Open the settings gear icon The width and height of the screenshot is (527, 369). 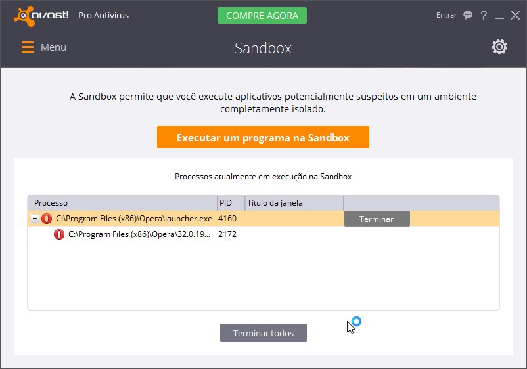pos(499,47)
